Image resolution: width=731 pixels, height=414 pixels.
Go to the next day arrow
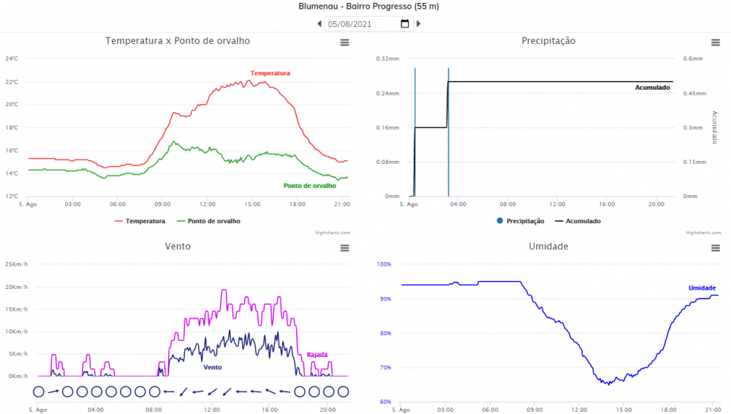click(x=418, y=24)
